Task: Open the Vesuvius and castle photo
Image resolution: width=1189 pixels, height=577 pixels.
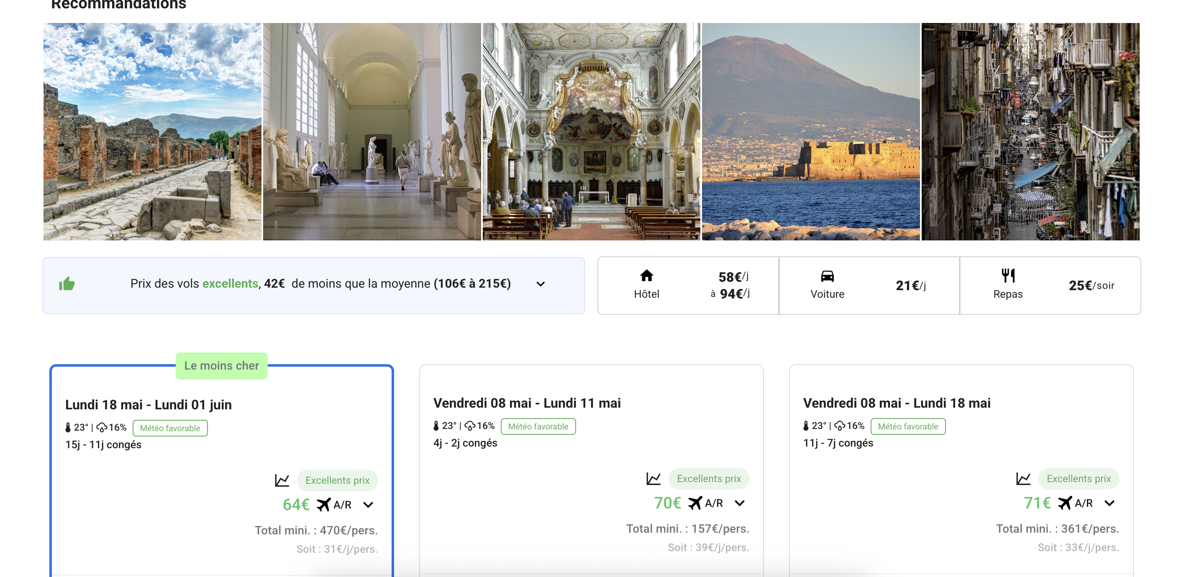Action: [810, 131]
